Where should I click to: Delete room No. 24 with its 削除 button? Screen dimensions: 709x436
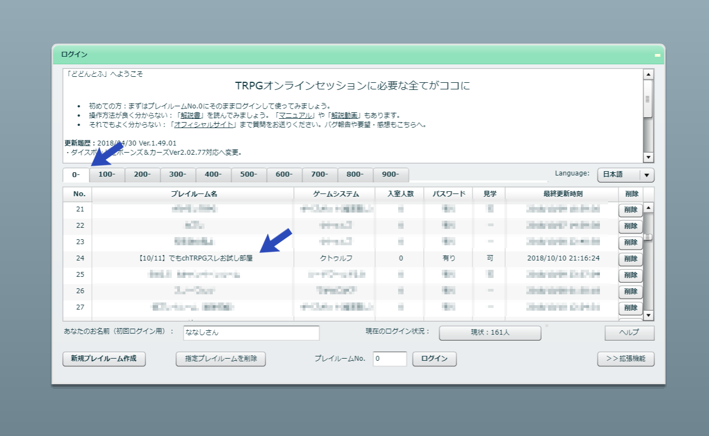coord(630,259)
